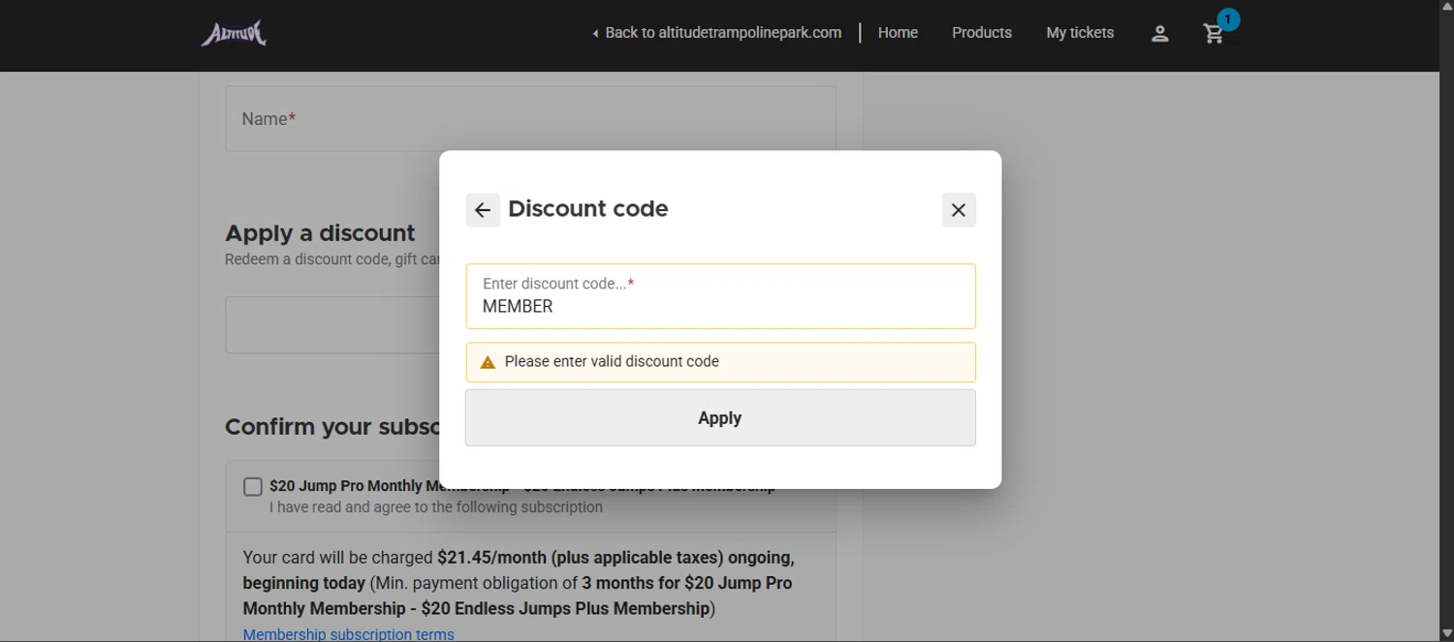Viewport: 1454px width, 642px height.
Task: Follow the 'Back to altitudetrampolinepark.com' link
Action: pos(722,33)
